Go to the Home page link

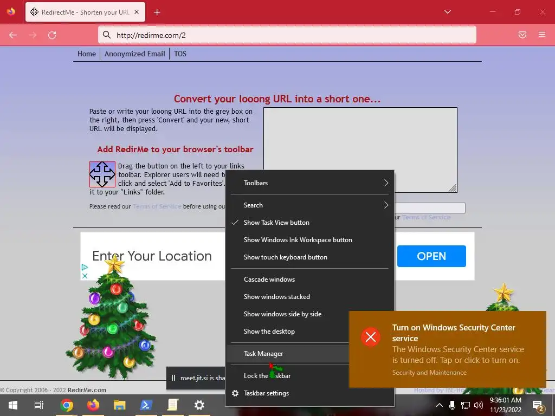[87, 54]
